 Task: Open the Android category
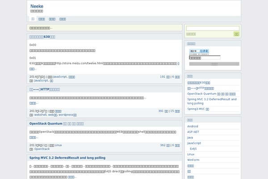pos(193,126)
